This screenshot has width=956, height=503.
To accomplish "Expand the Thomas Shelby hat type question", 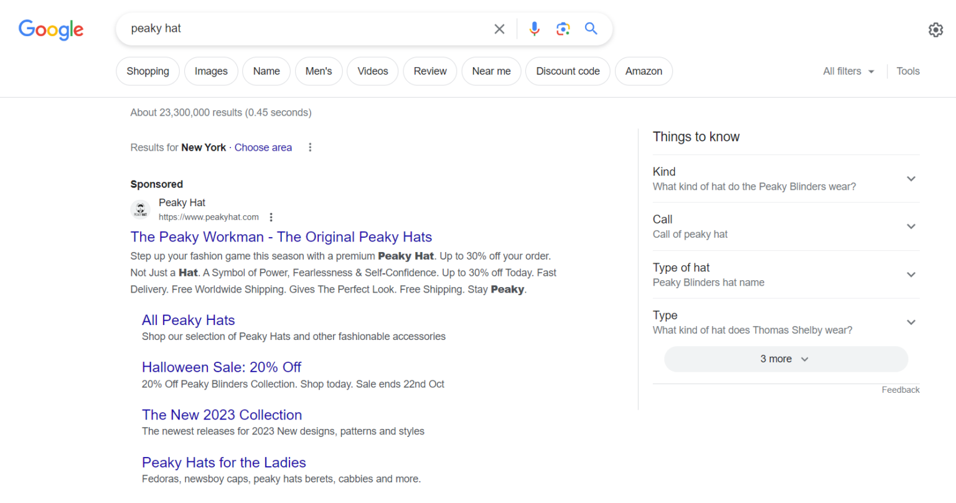I will tap(911, 322).
